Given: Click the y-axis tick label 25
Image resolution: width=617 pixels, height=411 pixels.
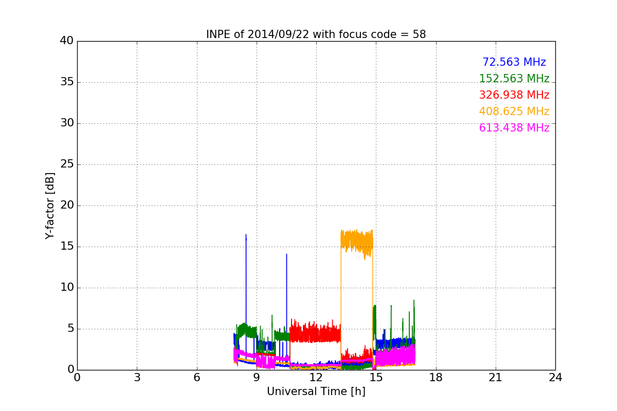Looking at the screenshot, I should point(67,164).
